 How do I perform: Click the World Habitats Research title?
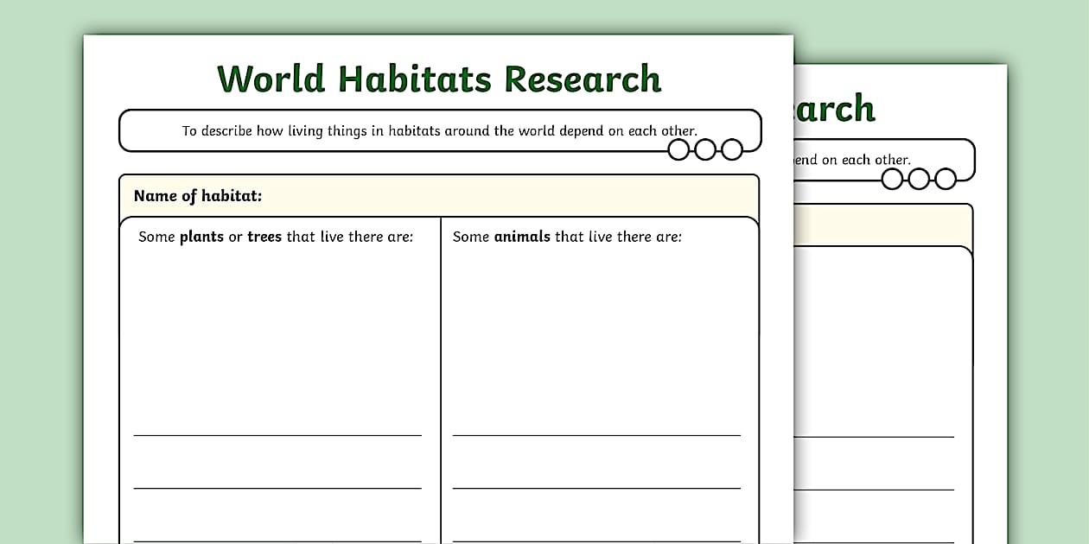point(439,78)
